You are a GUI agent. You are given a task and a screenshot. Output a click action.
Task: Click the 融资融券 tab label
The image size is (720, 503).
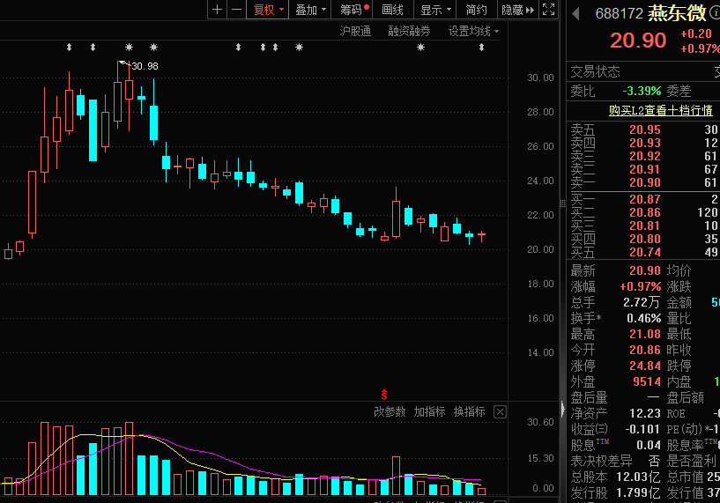click(409, 31)
